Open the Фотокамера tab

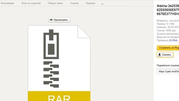7,3
